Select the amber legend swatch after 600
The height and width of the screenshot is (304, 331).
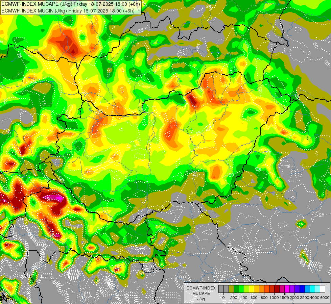coord(257,289)
